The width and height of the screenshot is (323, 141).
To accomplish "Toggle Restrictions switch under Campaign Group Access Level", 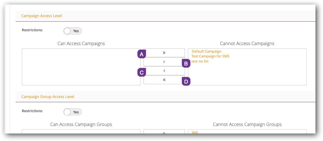I will 73,112.
